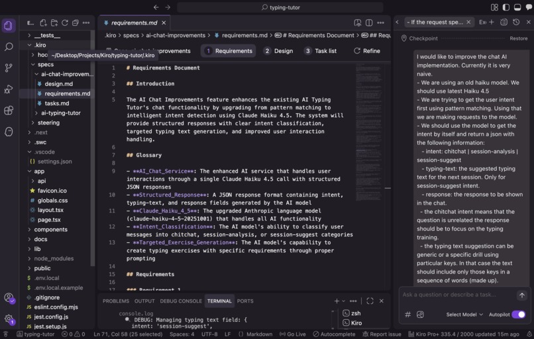Close the requirements.md editor tab

point(164,23)
